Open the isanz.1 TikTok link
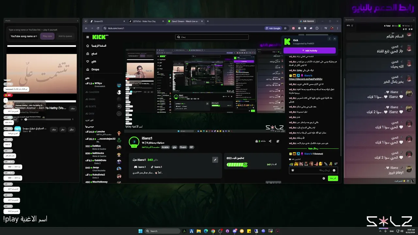The image size is (418, 235). pos(156,167)
